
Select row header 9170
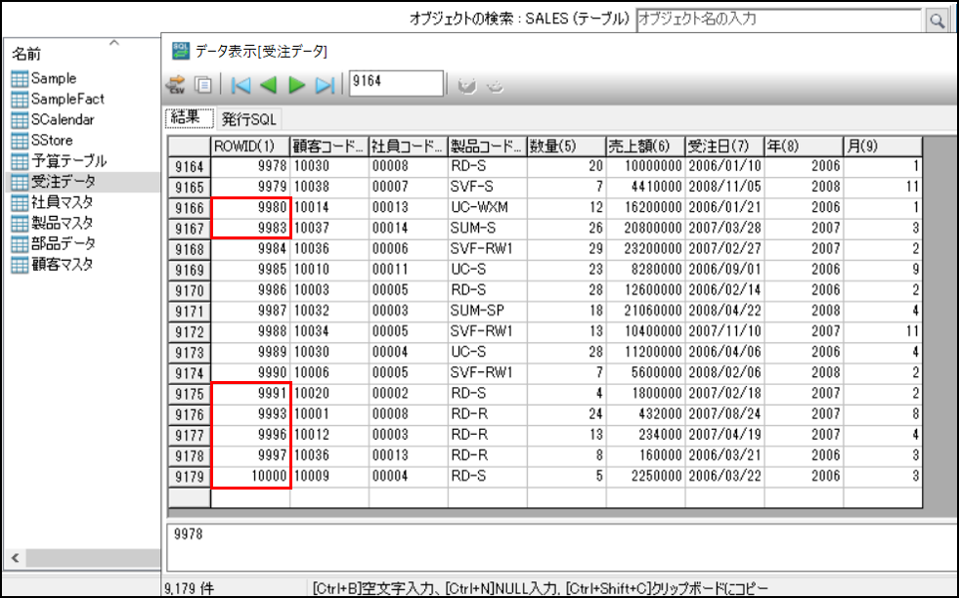point(189,291)
